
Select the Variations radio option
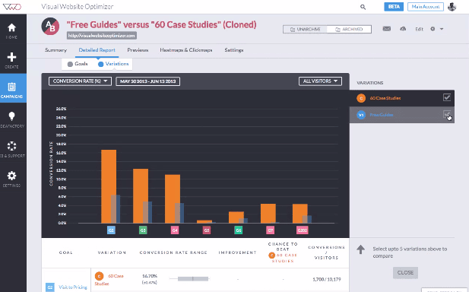pos(113,64)
